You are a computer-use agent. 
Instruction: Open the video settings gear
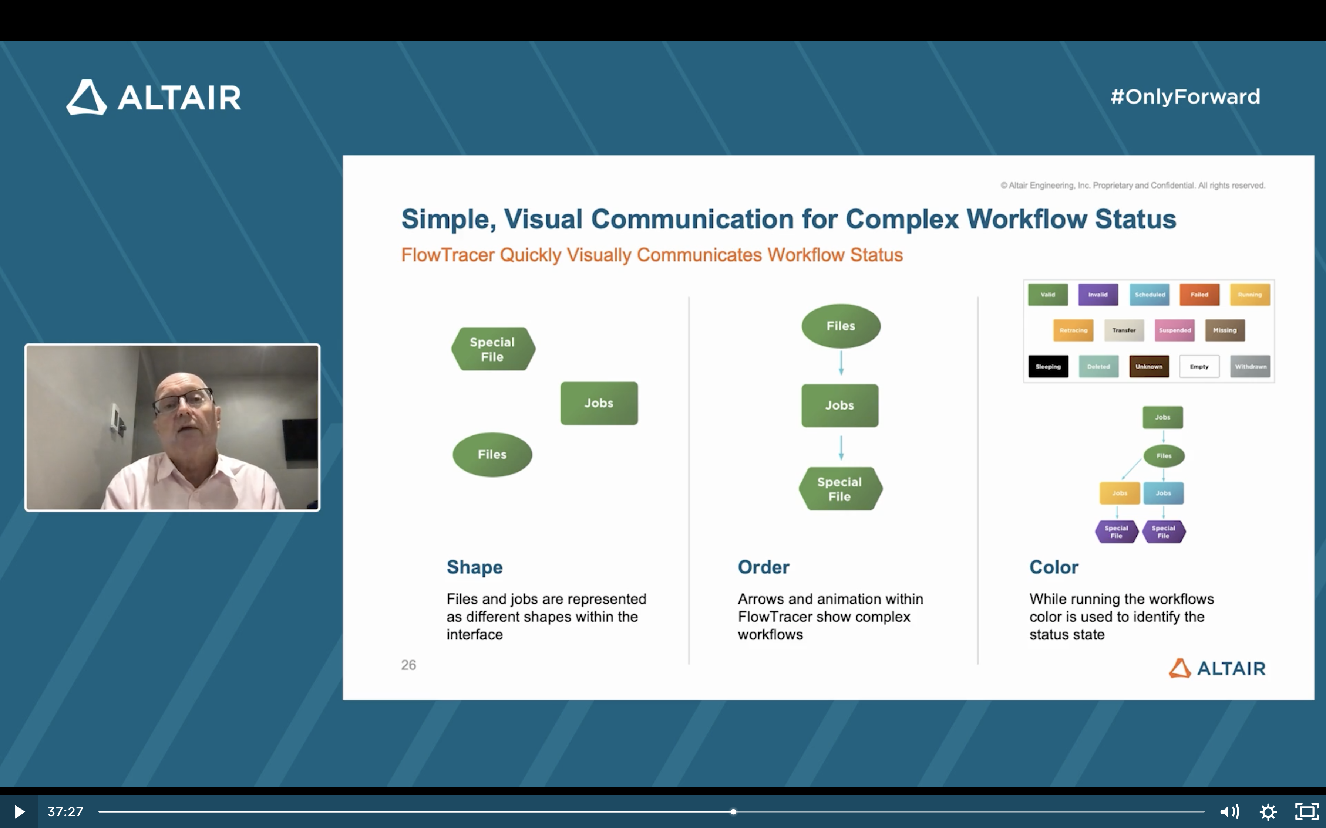click(1268, 811)
